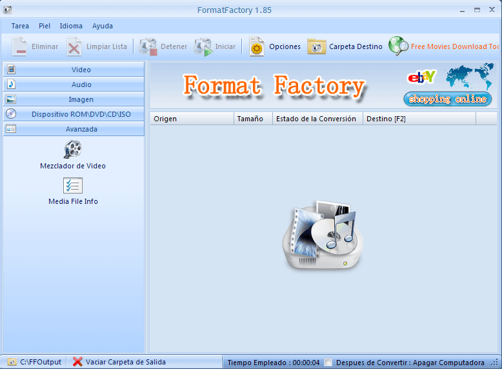Expand the Audio category panel
This screenshot has width=502, height=369.
(x=74, y=85)
